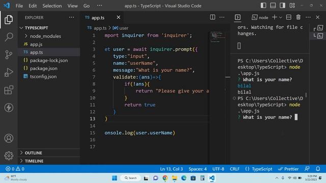
Task: Change end of line via CRLF
Action: pos(234,169)
